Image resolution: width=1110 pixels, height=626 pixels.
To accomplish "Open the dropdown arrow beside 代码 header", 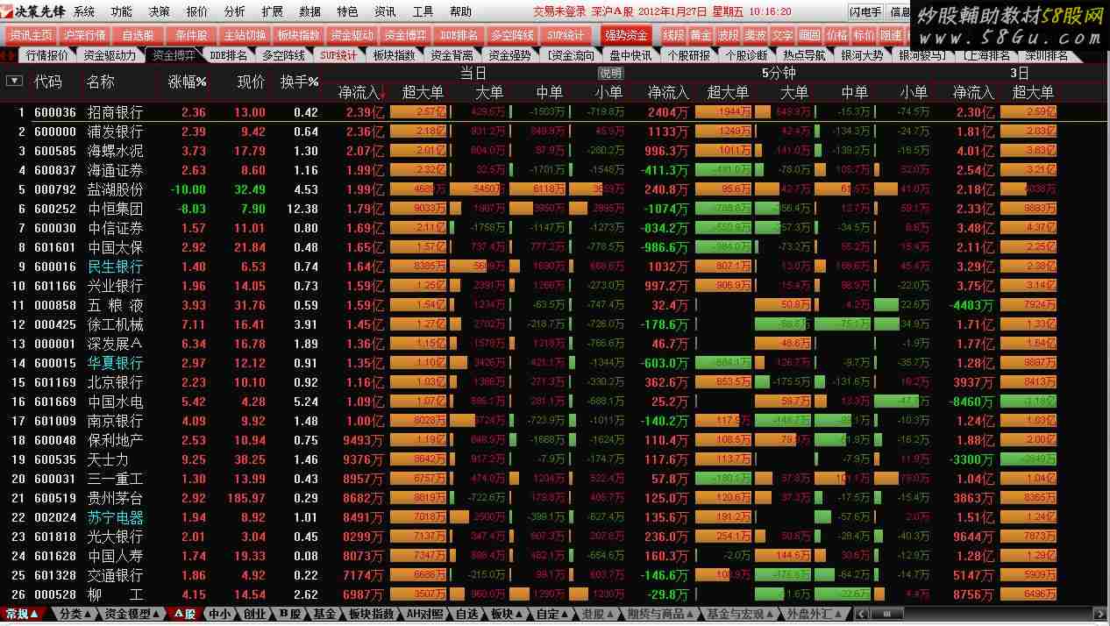I will coord(14,81).
